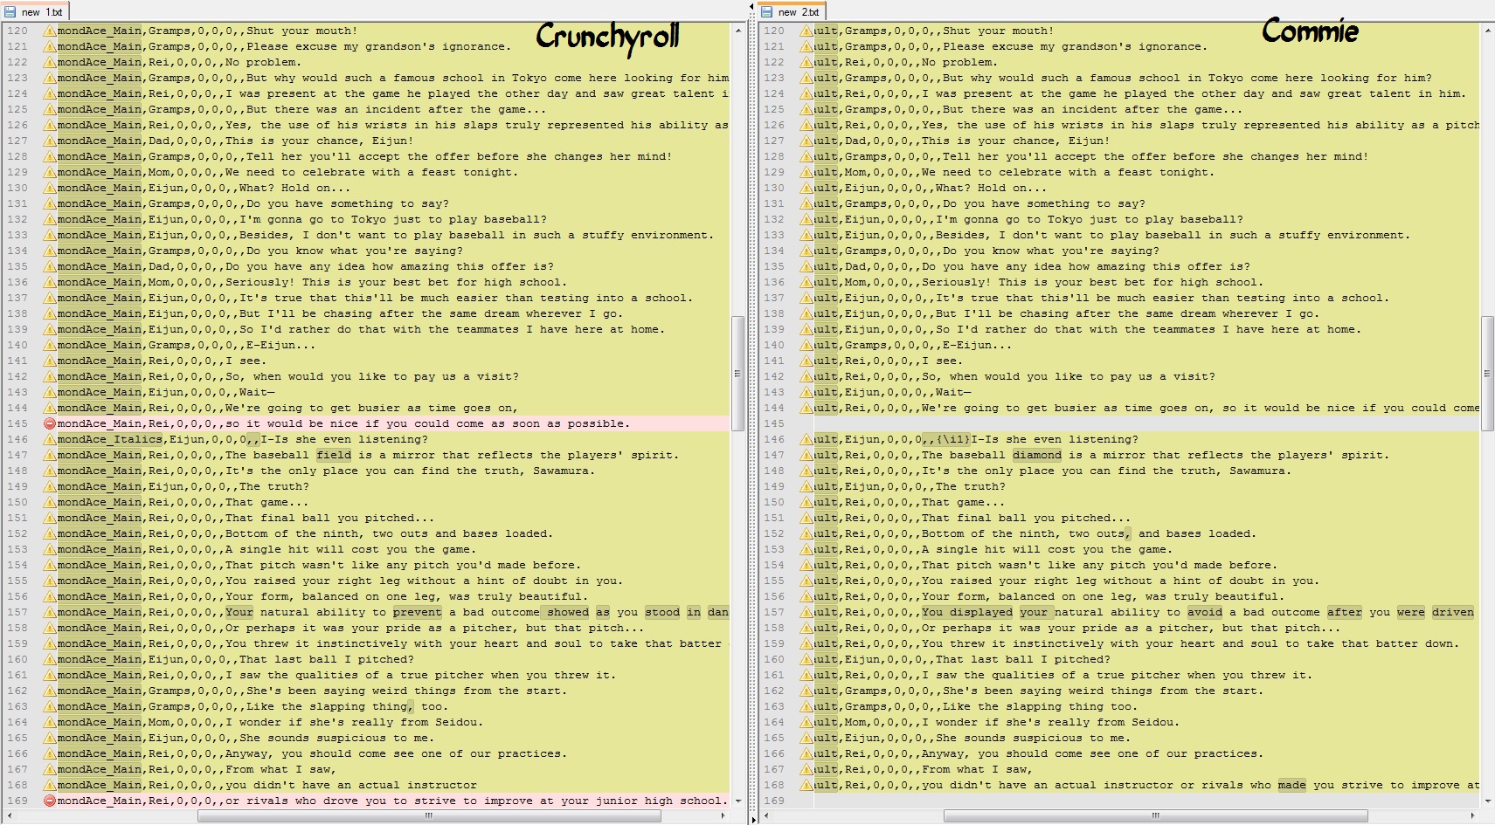This screenshot has width=1495, height=825.
Task: Click 'so it would be nice' on left line 145
Action: click(x=292, y=423)
